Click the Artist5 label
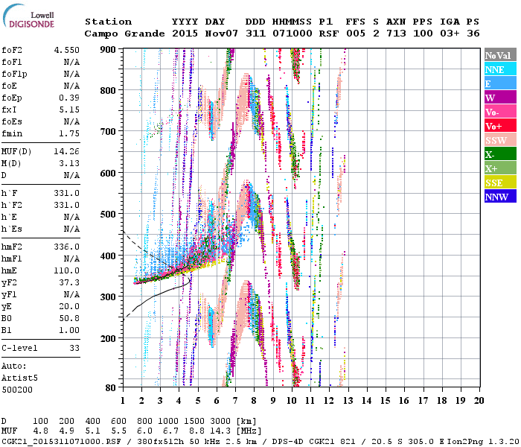 [x=19, y=378]
